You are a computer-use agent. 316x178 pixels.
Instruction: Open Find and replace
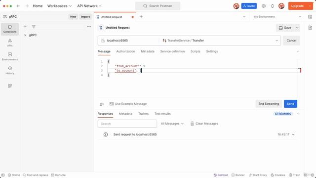(36, 175)
